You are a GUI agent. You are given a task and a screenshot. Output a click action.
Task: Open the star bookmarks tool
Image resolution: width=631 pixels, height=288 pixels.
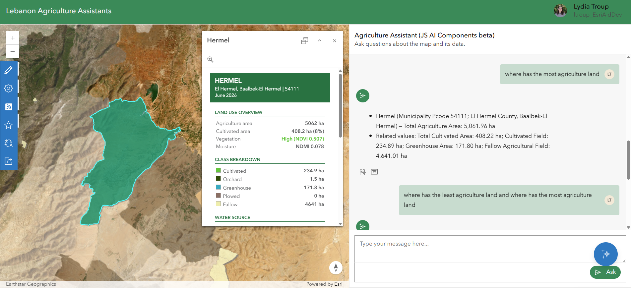click(9, 125)
